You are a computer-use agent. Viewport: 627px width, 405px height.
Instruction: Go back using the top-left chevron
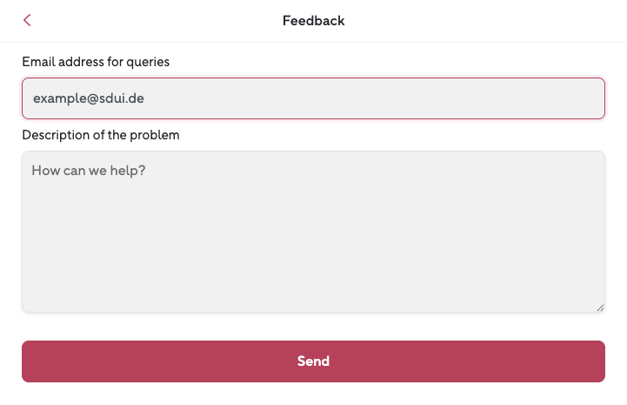tap(28, 20)
